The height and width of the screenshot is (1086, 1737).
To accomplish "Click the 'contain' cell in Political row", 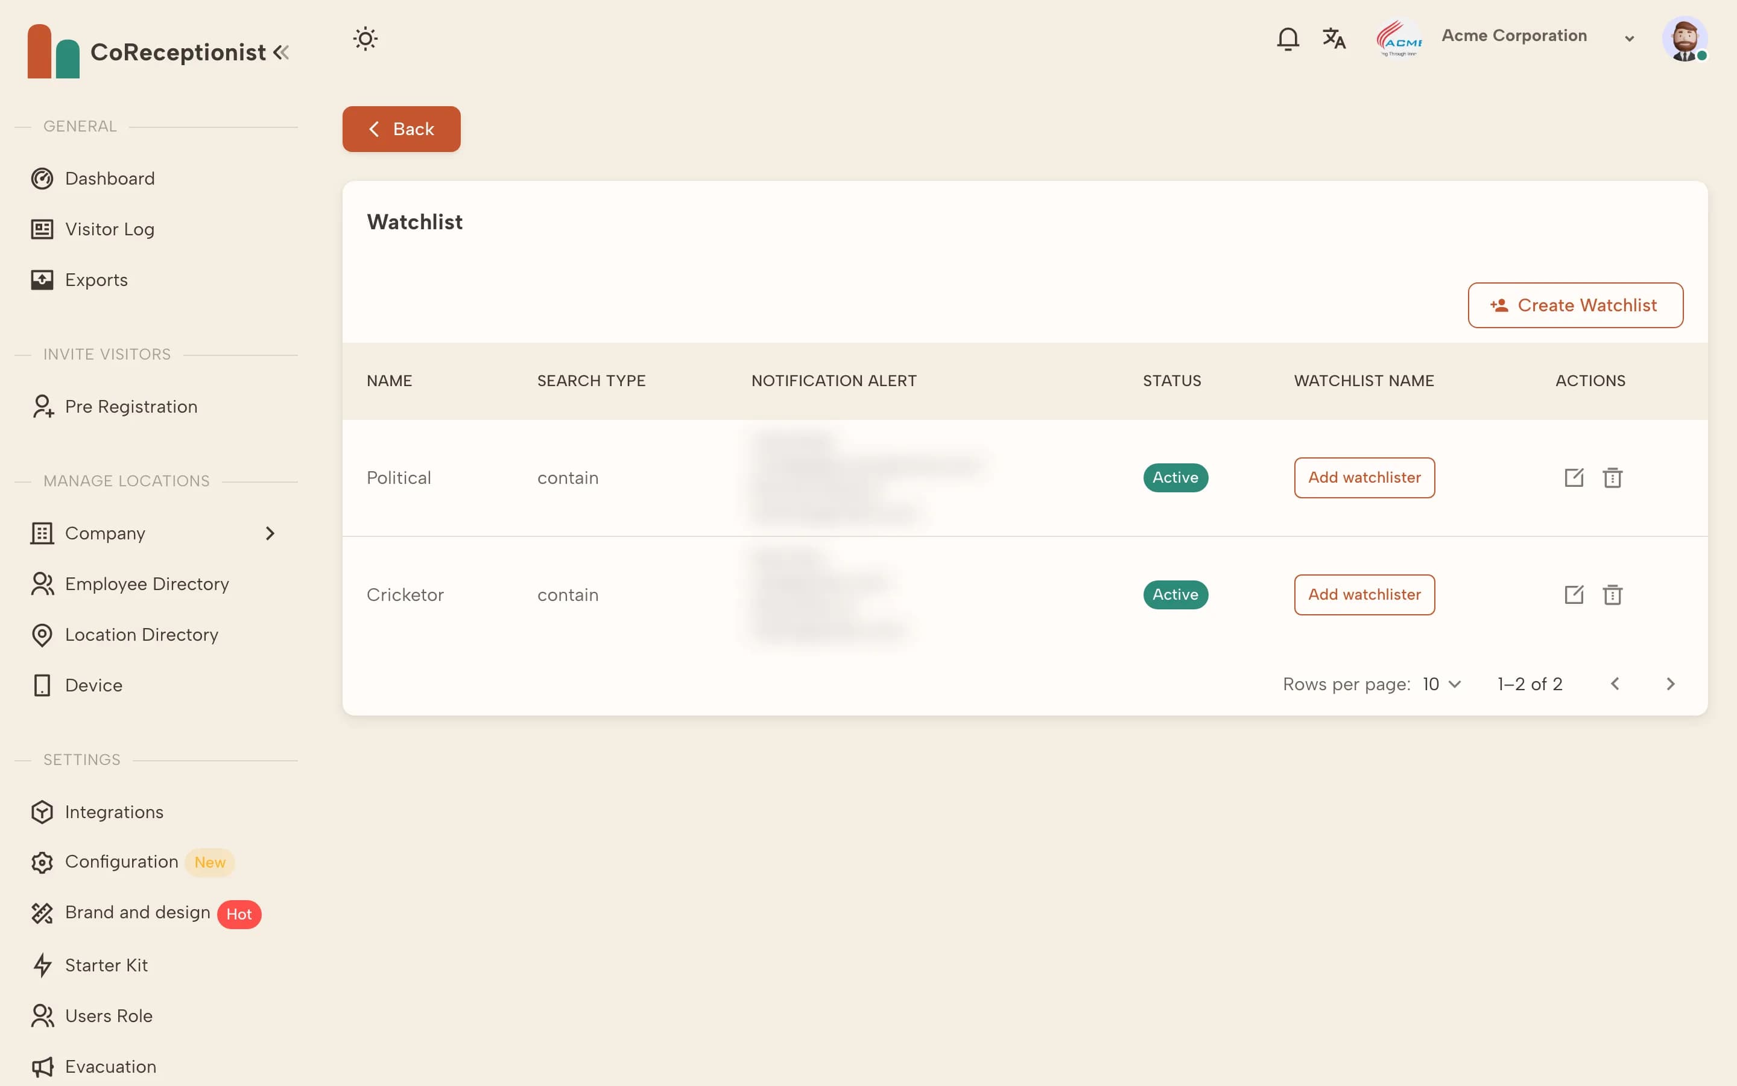I will [x=567, y=478].
